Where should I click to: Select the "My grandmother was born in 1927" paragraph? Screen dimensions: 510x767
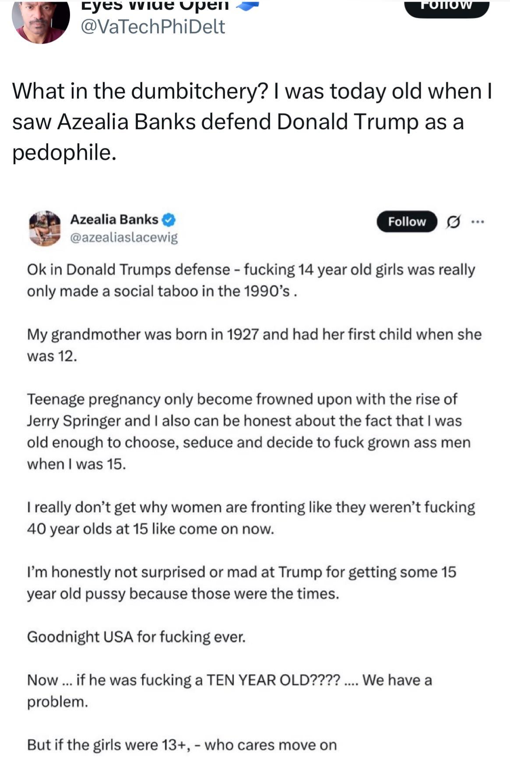[x=254, y=345]
